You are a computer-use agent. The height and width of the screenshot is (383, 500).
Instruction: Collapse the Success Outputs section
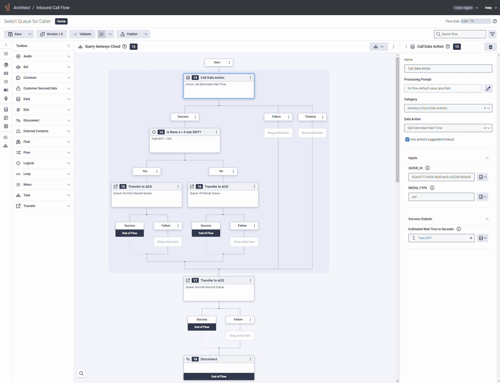point(487,219)
